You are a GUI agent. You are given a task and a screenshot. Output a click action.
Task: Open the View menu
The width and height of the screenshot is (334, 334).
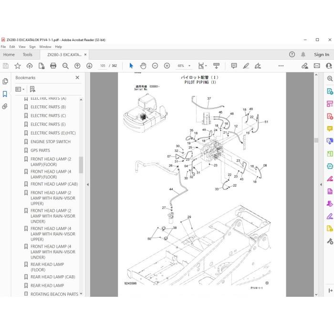click(22, 47)
